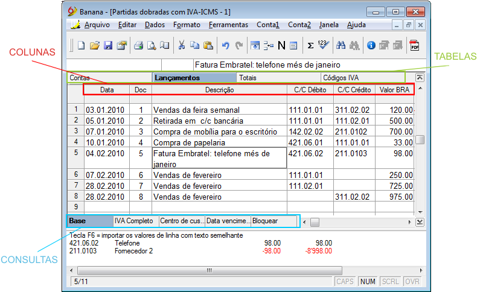Image resolution: width=483 pixels, height=292 pixels.
Task: Click the second gray message icon before PDF
Action: click(397, 45)
